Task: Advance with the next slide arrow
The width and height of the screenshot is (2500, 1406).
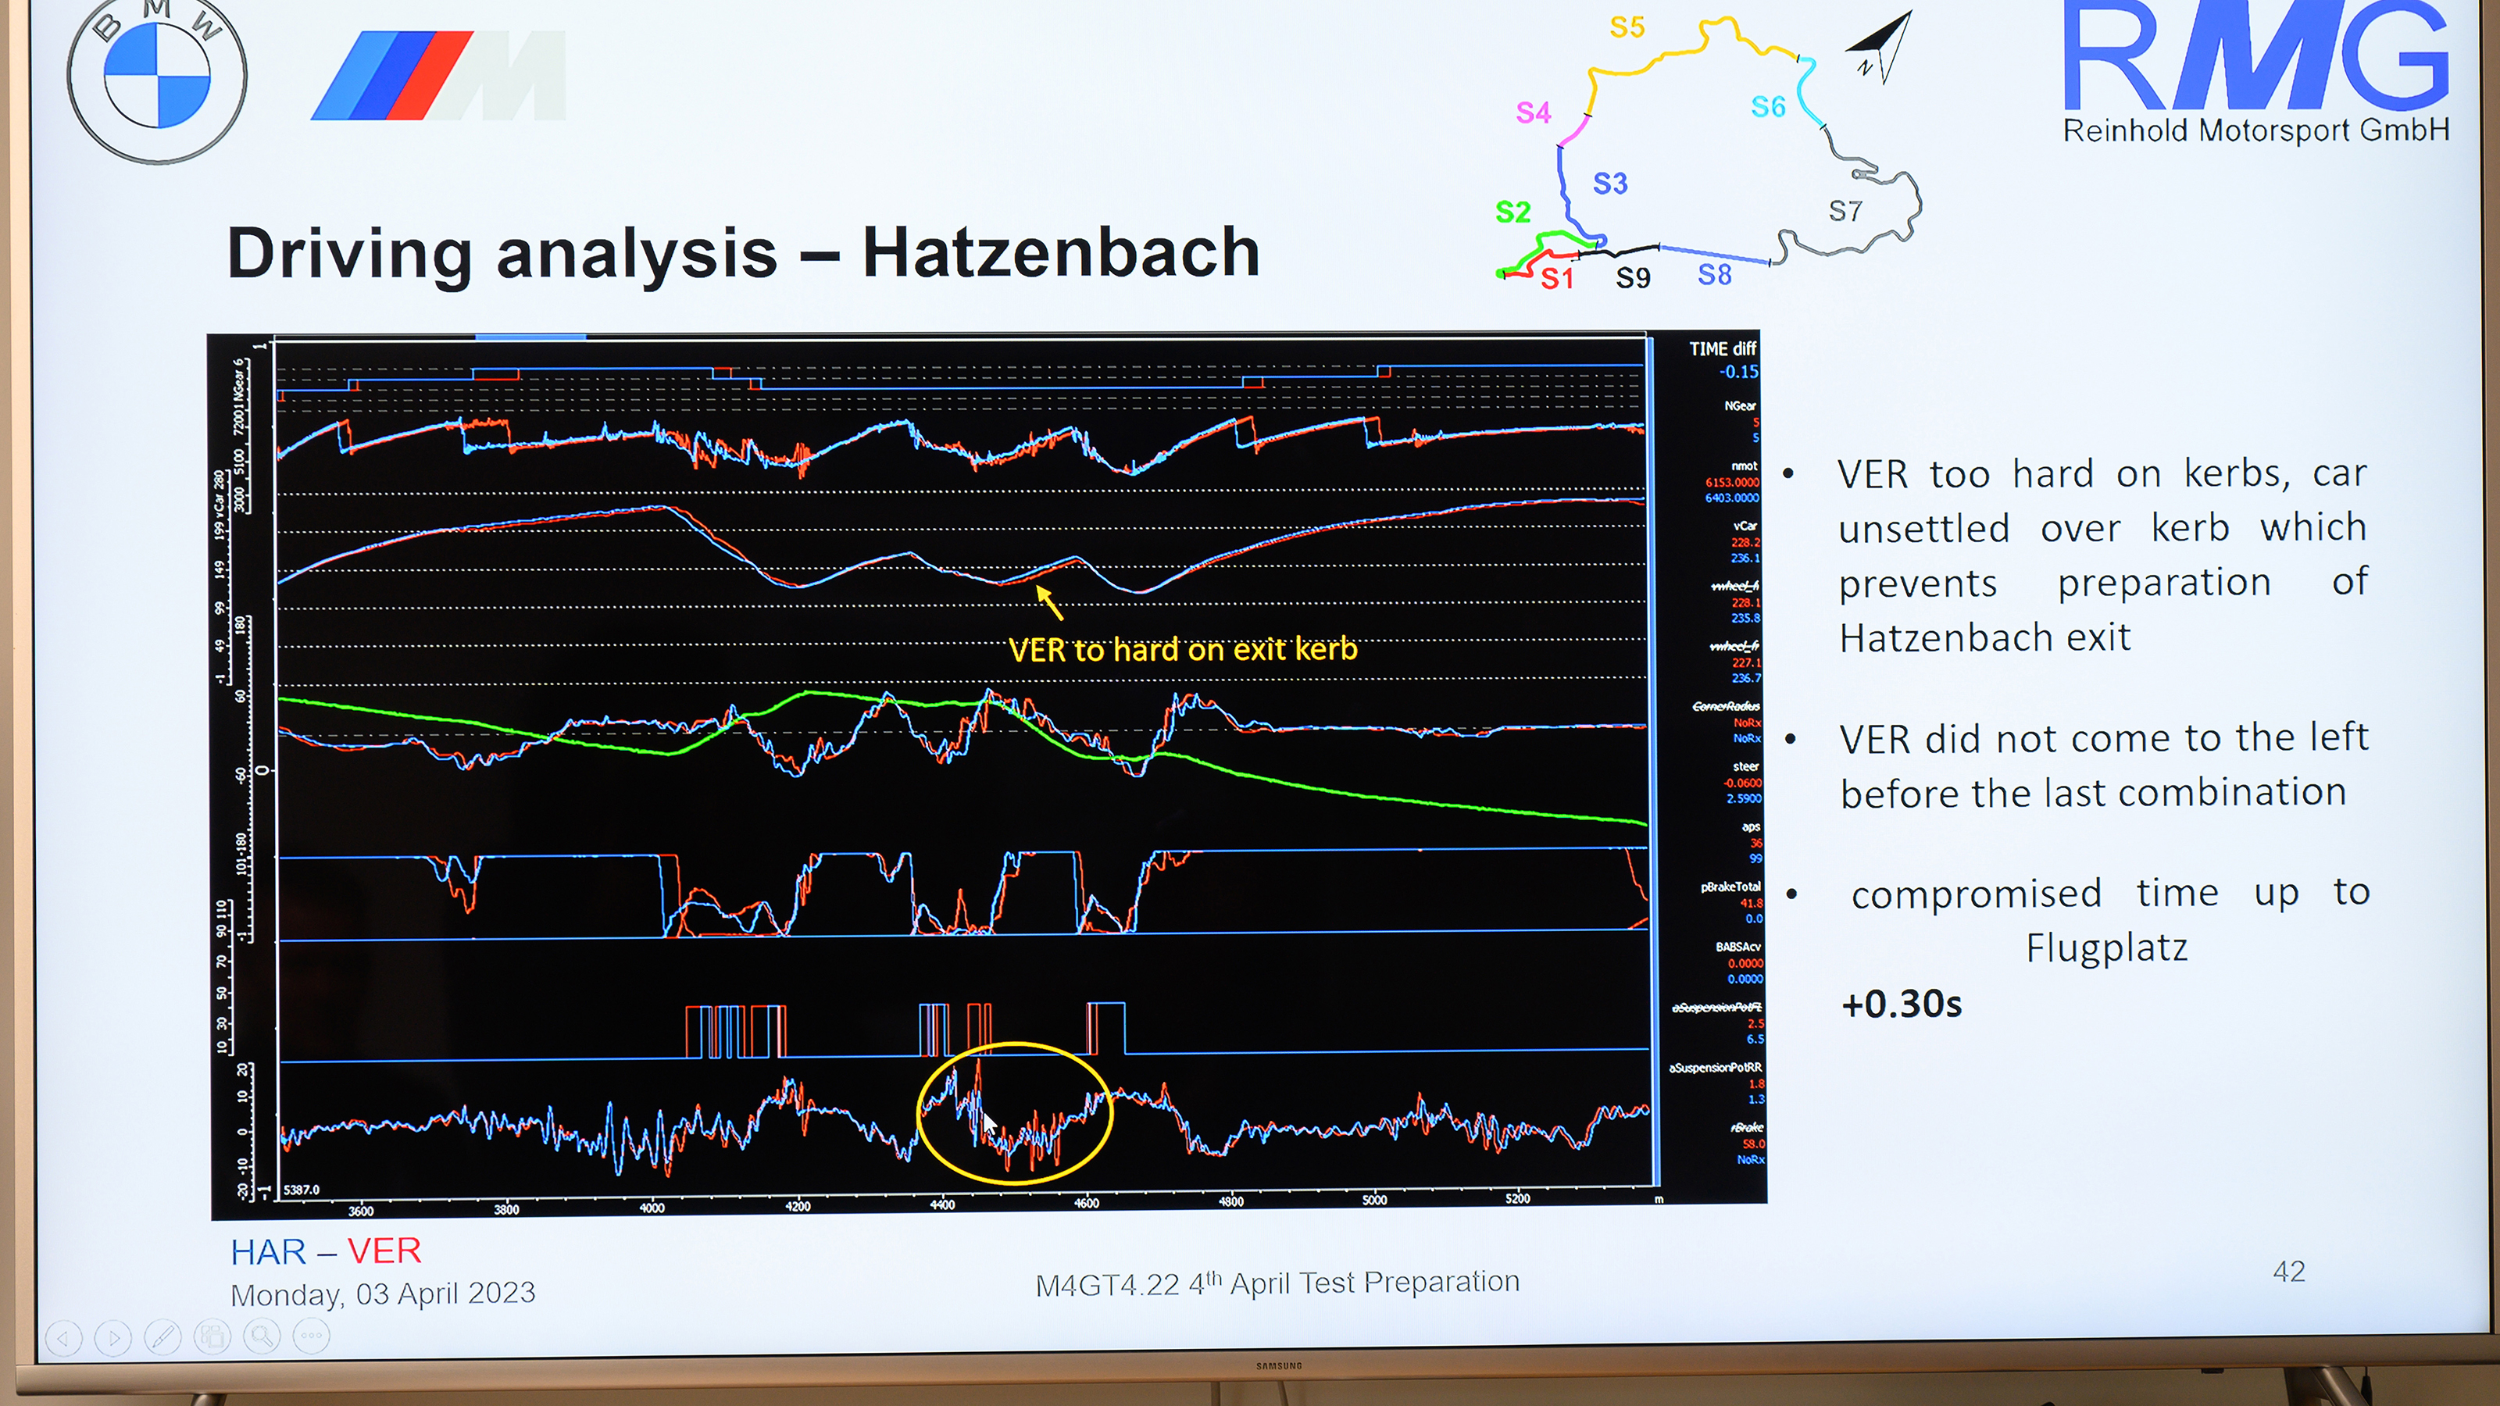Action: coord(113,1339)
